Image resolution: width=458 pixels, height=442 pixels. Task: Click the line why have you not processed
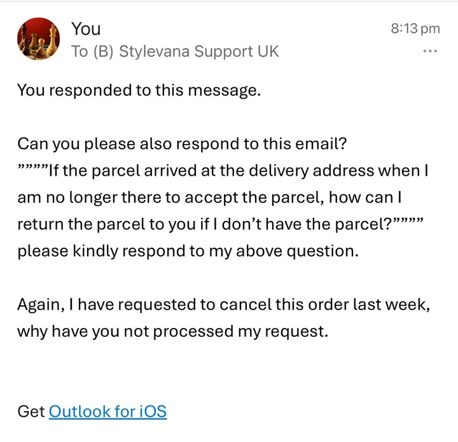(x=172, y=331)
